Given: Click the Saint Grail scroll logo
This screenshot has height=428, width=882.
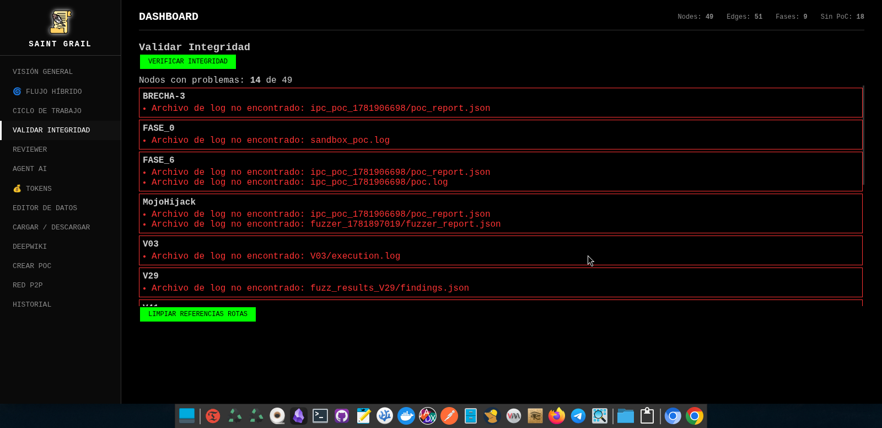Looking at the screenshot, I should click(x=60, y=22).
